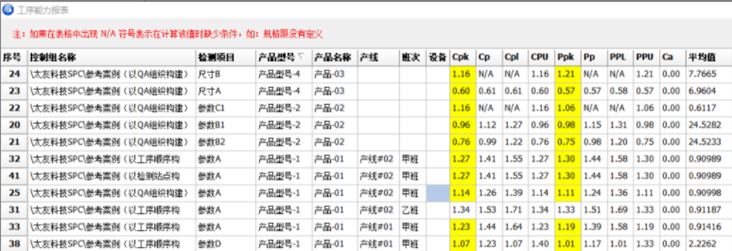The height and width of the screenshot is (251, 732).
Task: Click the 参数B1 cell in row 20
Action: [226, 125]
